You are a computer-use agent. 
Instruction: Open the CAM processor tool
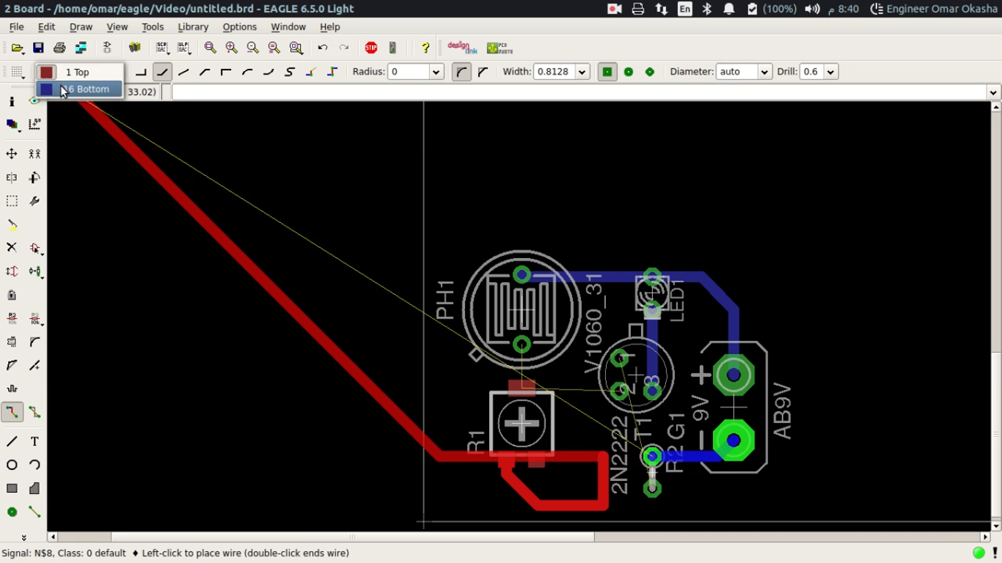coord(81,48)
